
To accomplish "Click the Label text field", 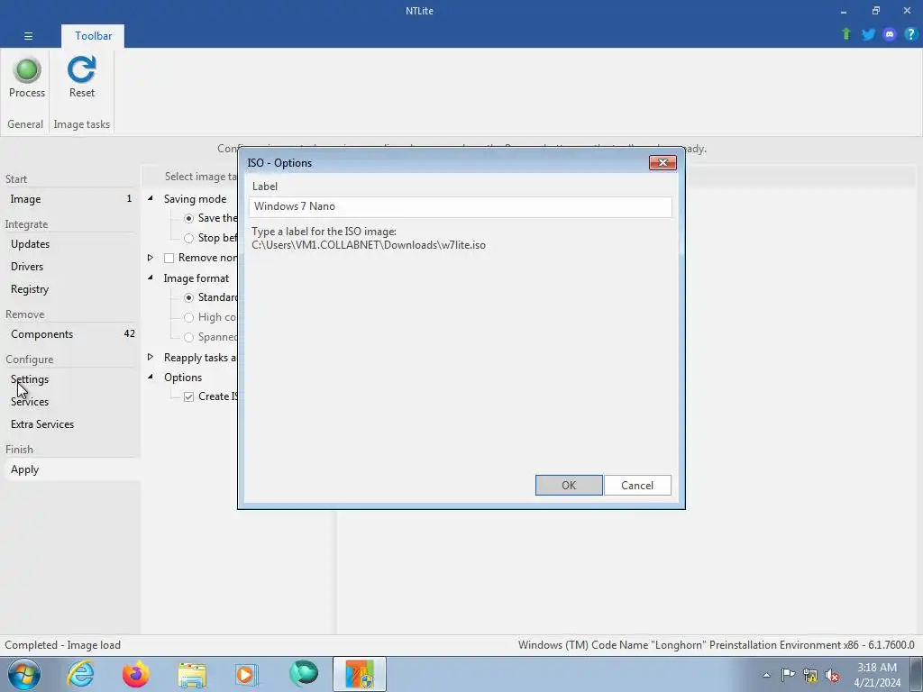I will pyautogui.click(x=460, y=206).
